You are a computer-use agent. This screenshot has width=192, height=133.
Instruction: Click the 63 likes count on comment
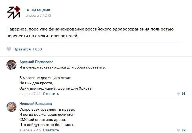point(183,94)
